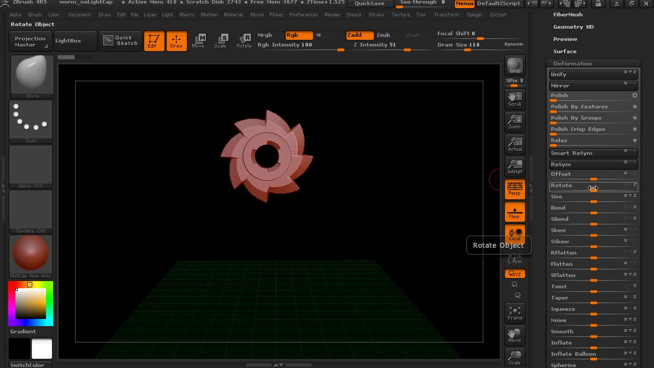The height and width of the screenshot is (368, 654).
Task: Expand the FiberMesh subpalette
Action: pos(568,14)
